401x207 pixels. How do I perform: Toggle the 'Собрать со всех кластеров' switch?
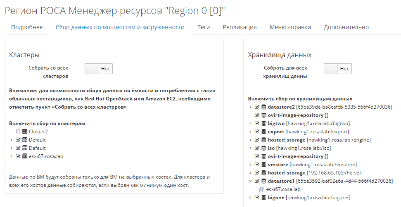click(98, 69)
